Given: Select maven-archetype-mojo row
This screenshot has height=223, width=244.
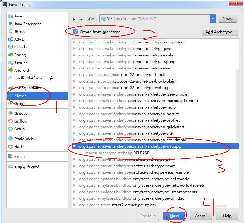Looking at the screenshot, I should [155, 107].
